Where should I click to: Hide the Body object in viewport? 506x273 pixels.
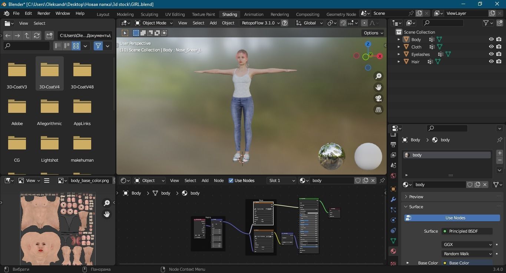(491, 39)
